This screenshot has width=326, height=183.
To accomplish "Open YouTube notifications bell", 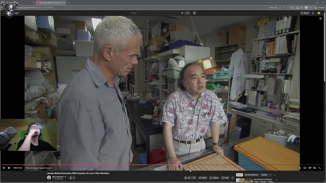I will [x=313, y=13].
